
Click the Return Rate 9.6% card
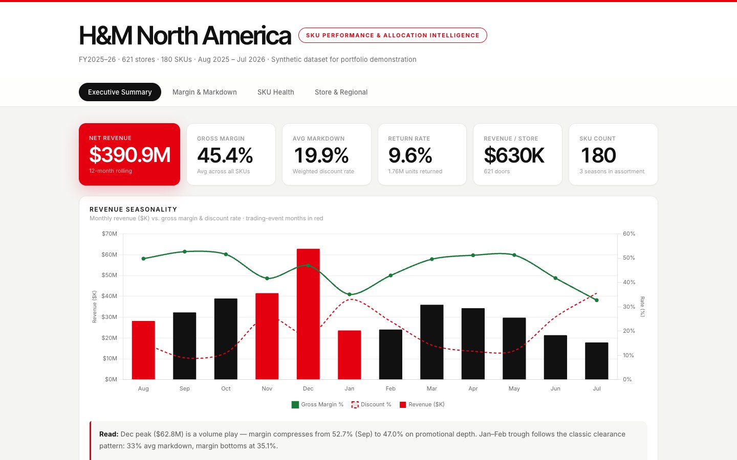point(422,154)
